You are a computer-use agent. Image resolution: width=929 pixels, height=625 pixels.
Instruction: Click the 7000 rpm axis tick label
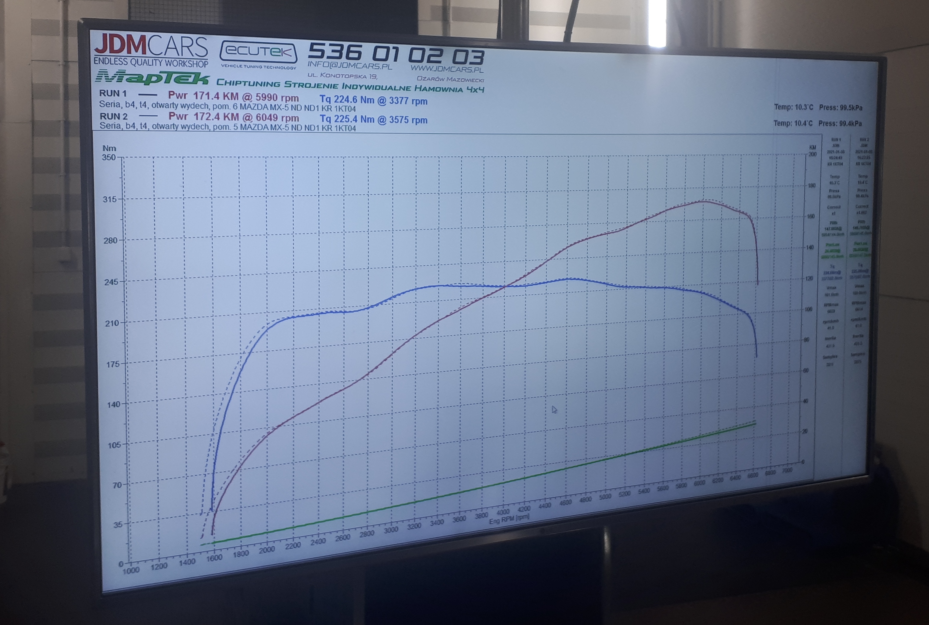click(x=787, y=470)
